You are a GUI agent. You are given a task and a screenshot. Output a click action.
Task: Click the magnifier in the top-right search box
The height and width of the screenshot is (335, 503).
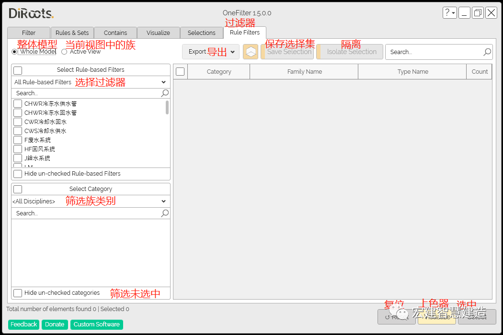coord(487,52)
